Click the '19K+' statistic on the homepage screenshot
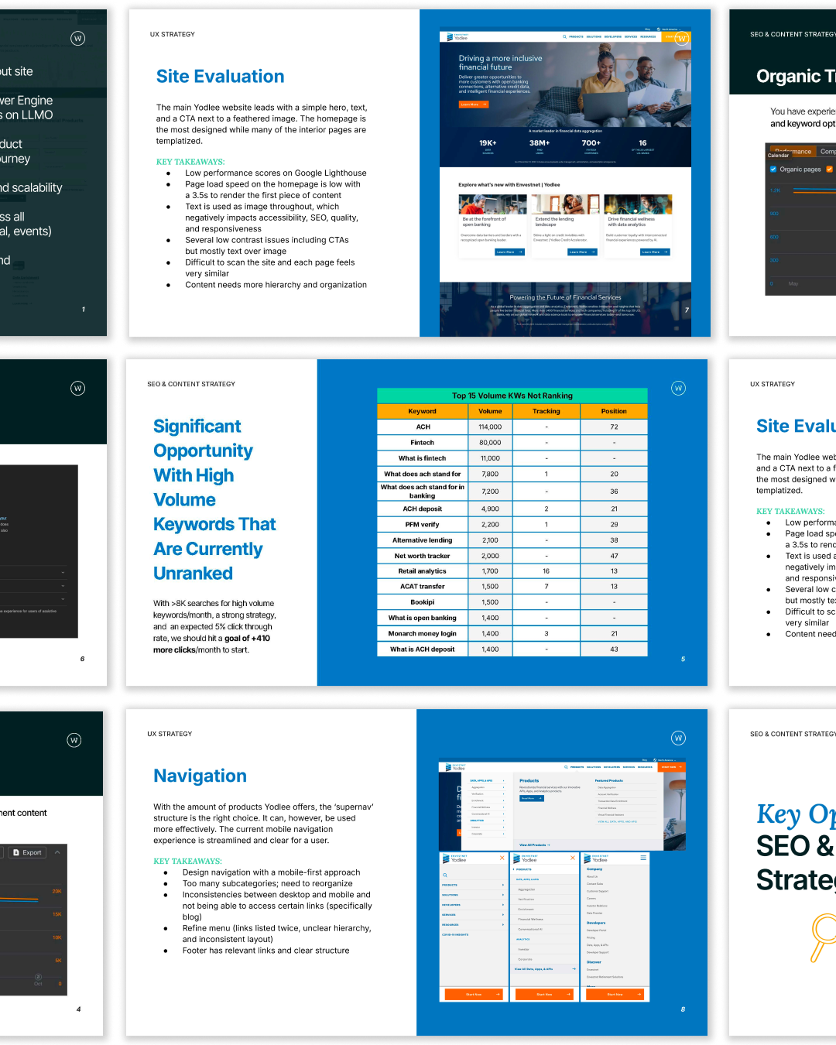 click(488, 143)
